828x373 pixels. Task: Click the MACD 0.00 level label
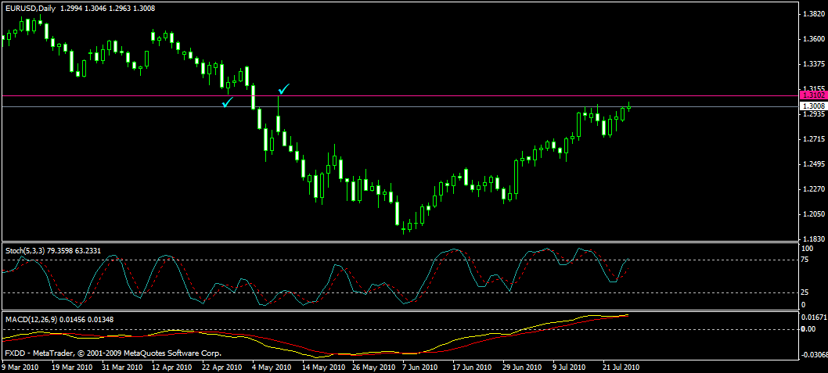tap(809, 329)
